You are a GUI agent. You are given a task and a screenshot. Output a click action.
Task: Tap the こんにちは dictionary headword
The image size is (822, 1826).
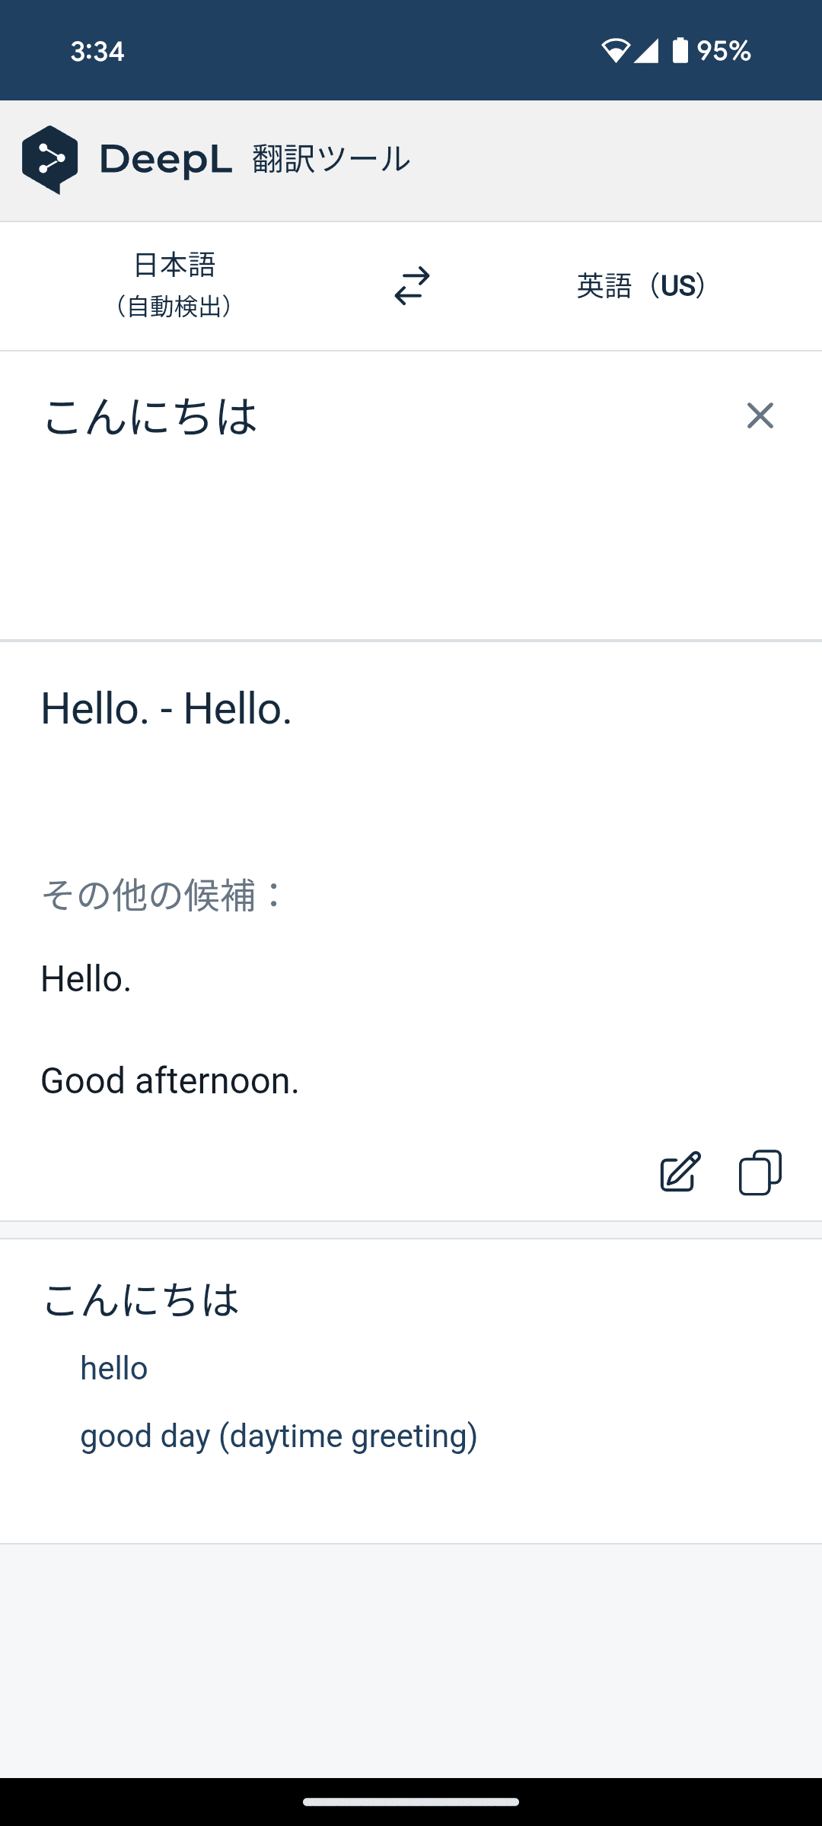click(142, 1300)
